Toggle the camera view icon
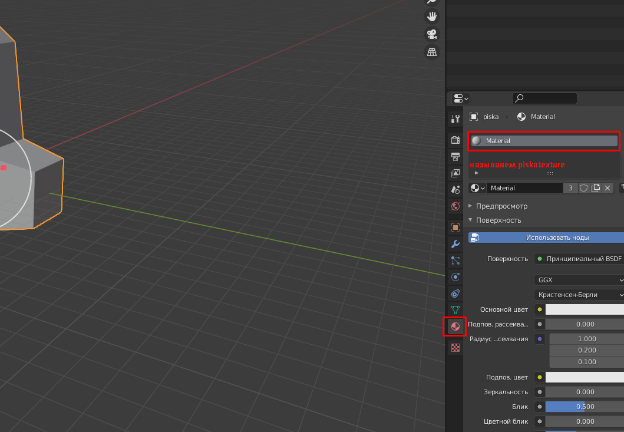Screen dimensions: 624x432 (432, 34)
